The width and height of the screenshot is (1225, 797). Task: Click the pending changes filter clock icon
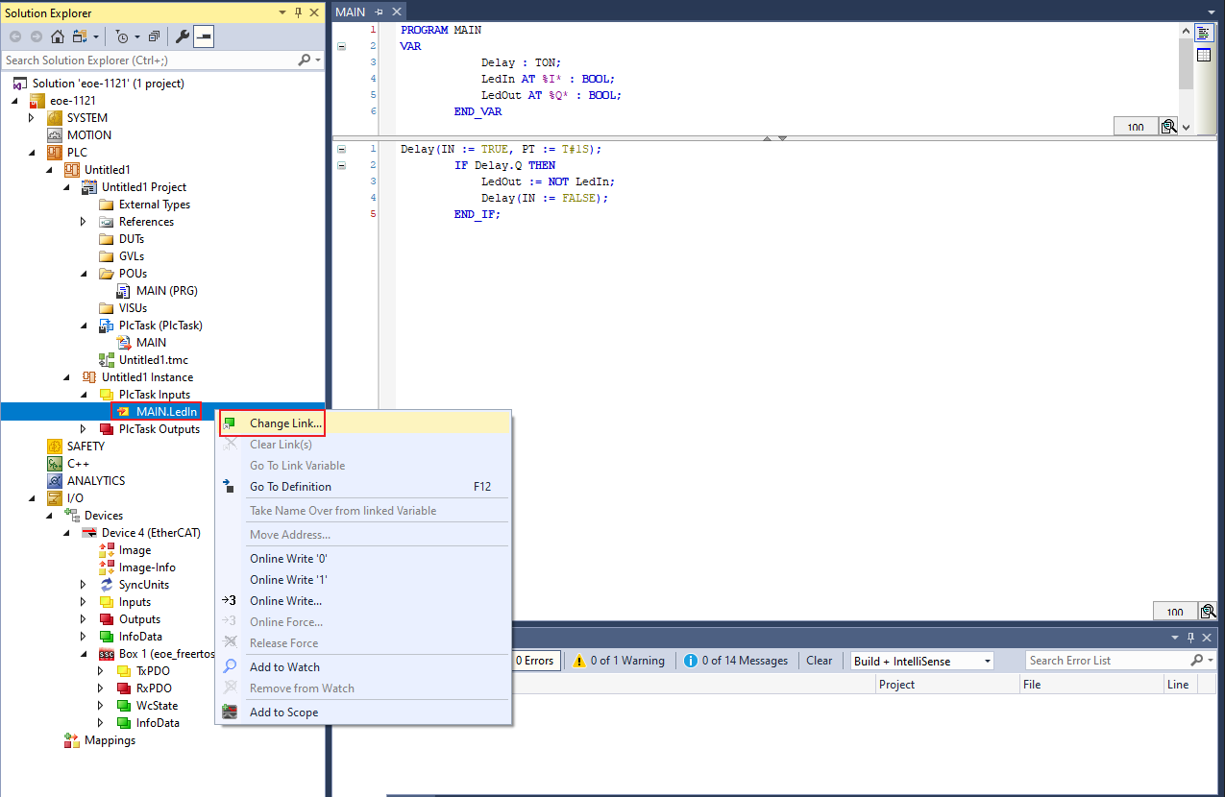pos(122,36)
